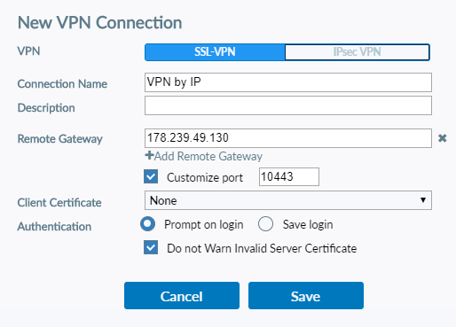Click the Remote Gateway address field

pos(288,138)
